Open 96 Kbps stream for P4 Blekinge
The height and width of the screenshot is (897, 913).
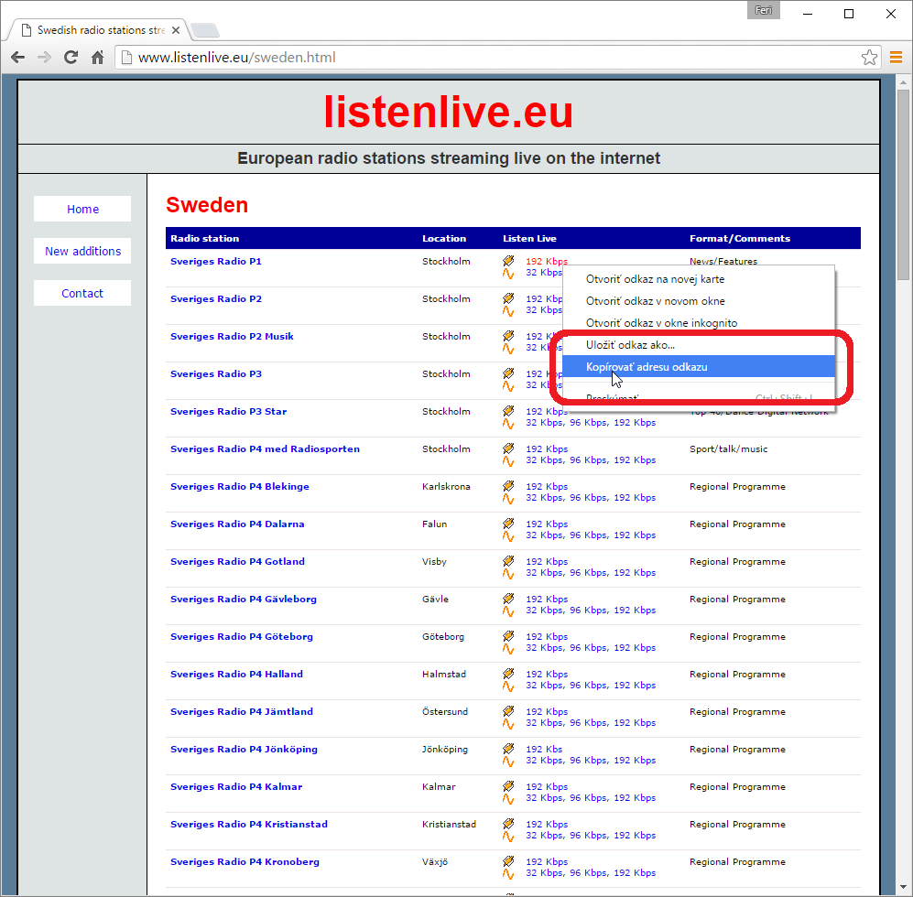(x=588, y=498)
